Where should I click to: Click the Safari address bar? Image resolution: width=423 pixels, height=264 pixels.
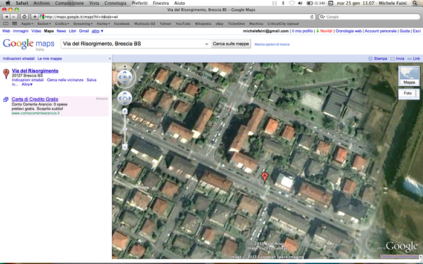coord(176,17)
